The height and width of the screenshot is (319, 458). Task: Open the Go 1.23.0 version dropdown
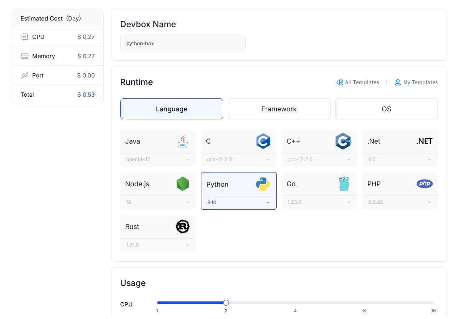tap(319, 202)
